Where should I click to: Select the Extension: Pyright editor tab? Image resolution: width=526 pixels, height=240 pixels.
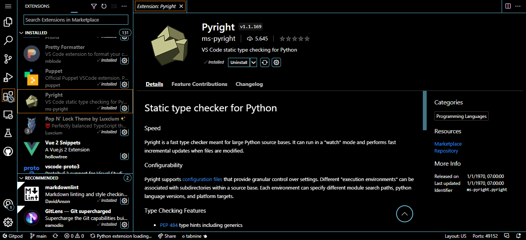[160, 6]
